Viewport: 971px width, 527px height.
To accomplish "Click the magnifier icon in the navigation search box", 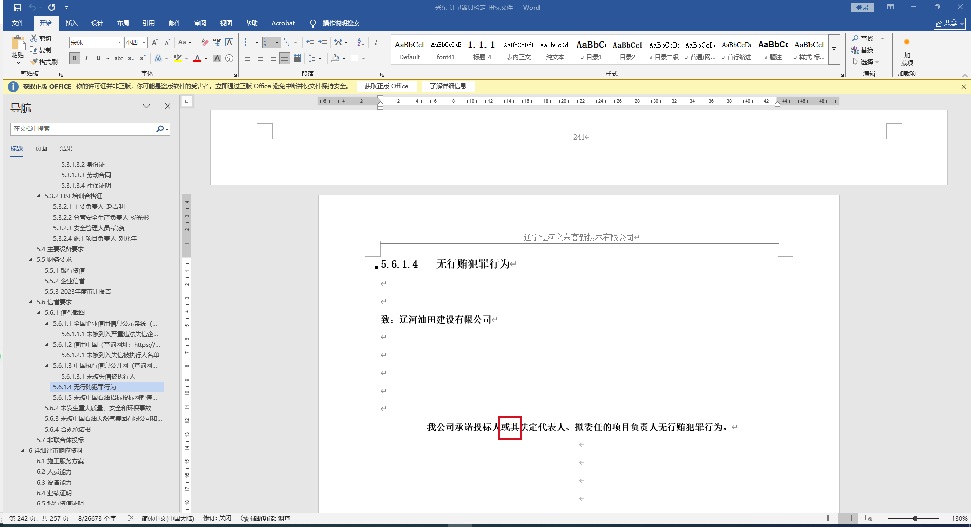I will [x=160, y=129].
